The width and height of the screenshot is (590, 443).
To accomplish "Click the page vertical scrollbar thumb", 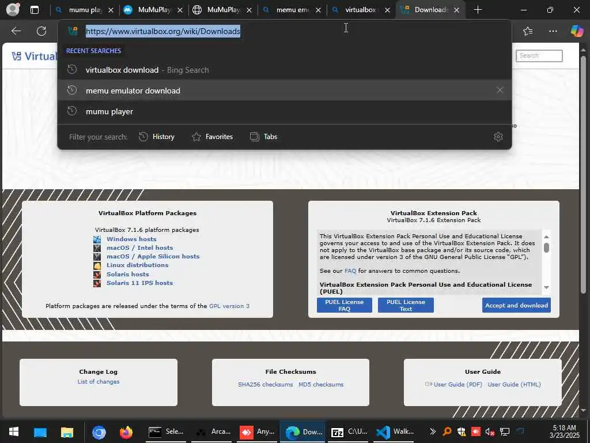I will pyautogui.click(x=583, y=175).
